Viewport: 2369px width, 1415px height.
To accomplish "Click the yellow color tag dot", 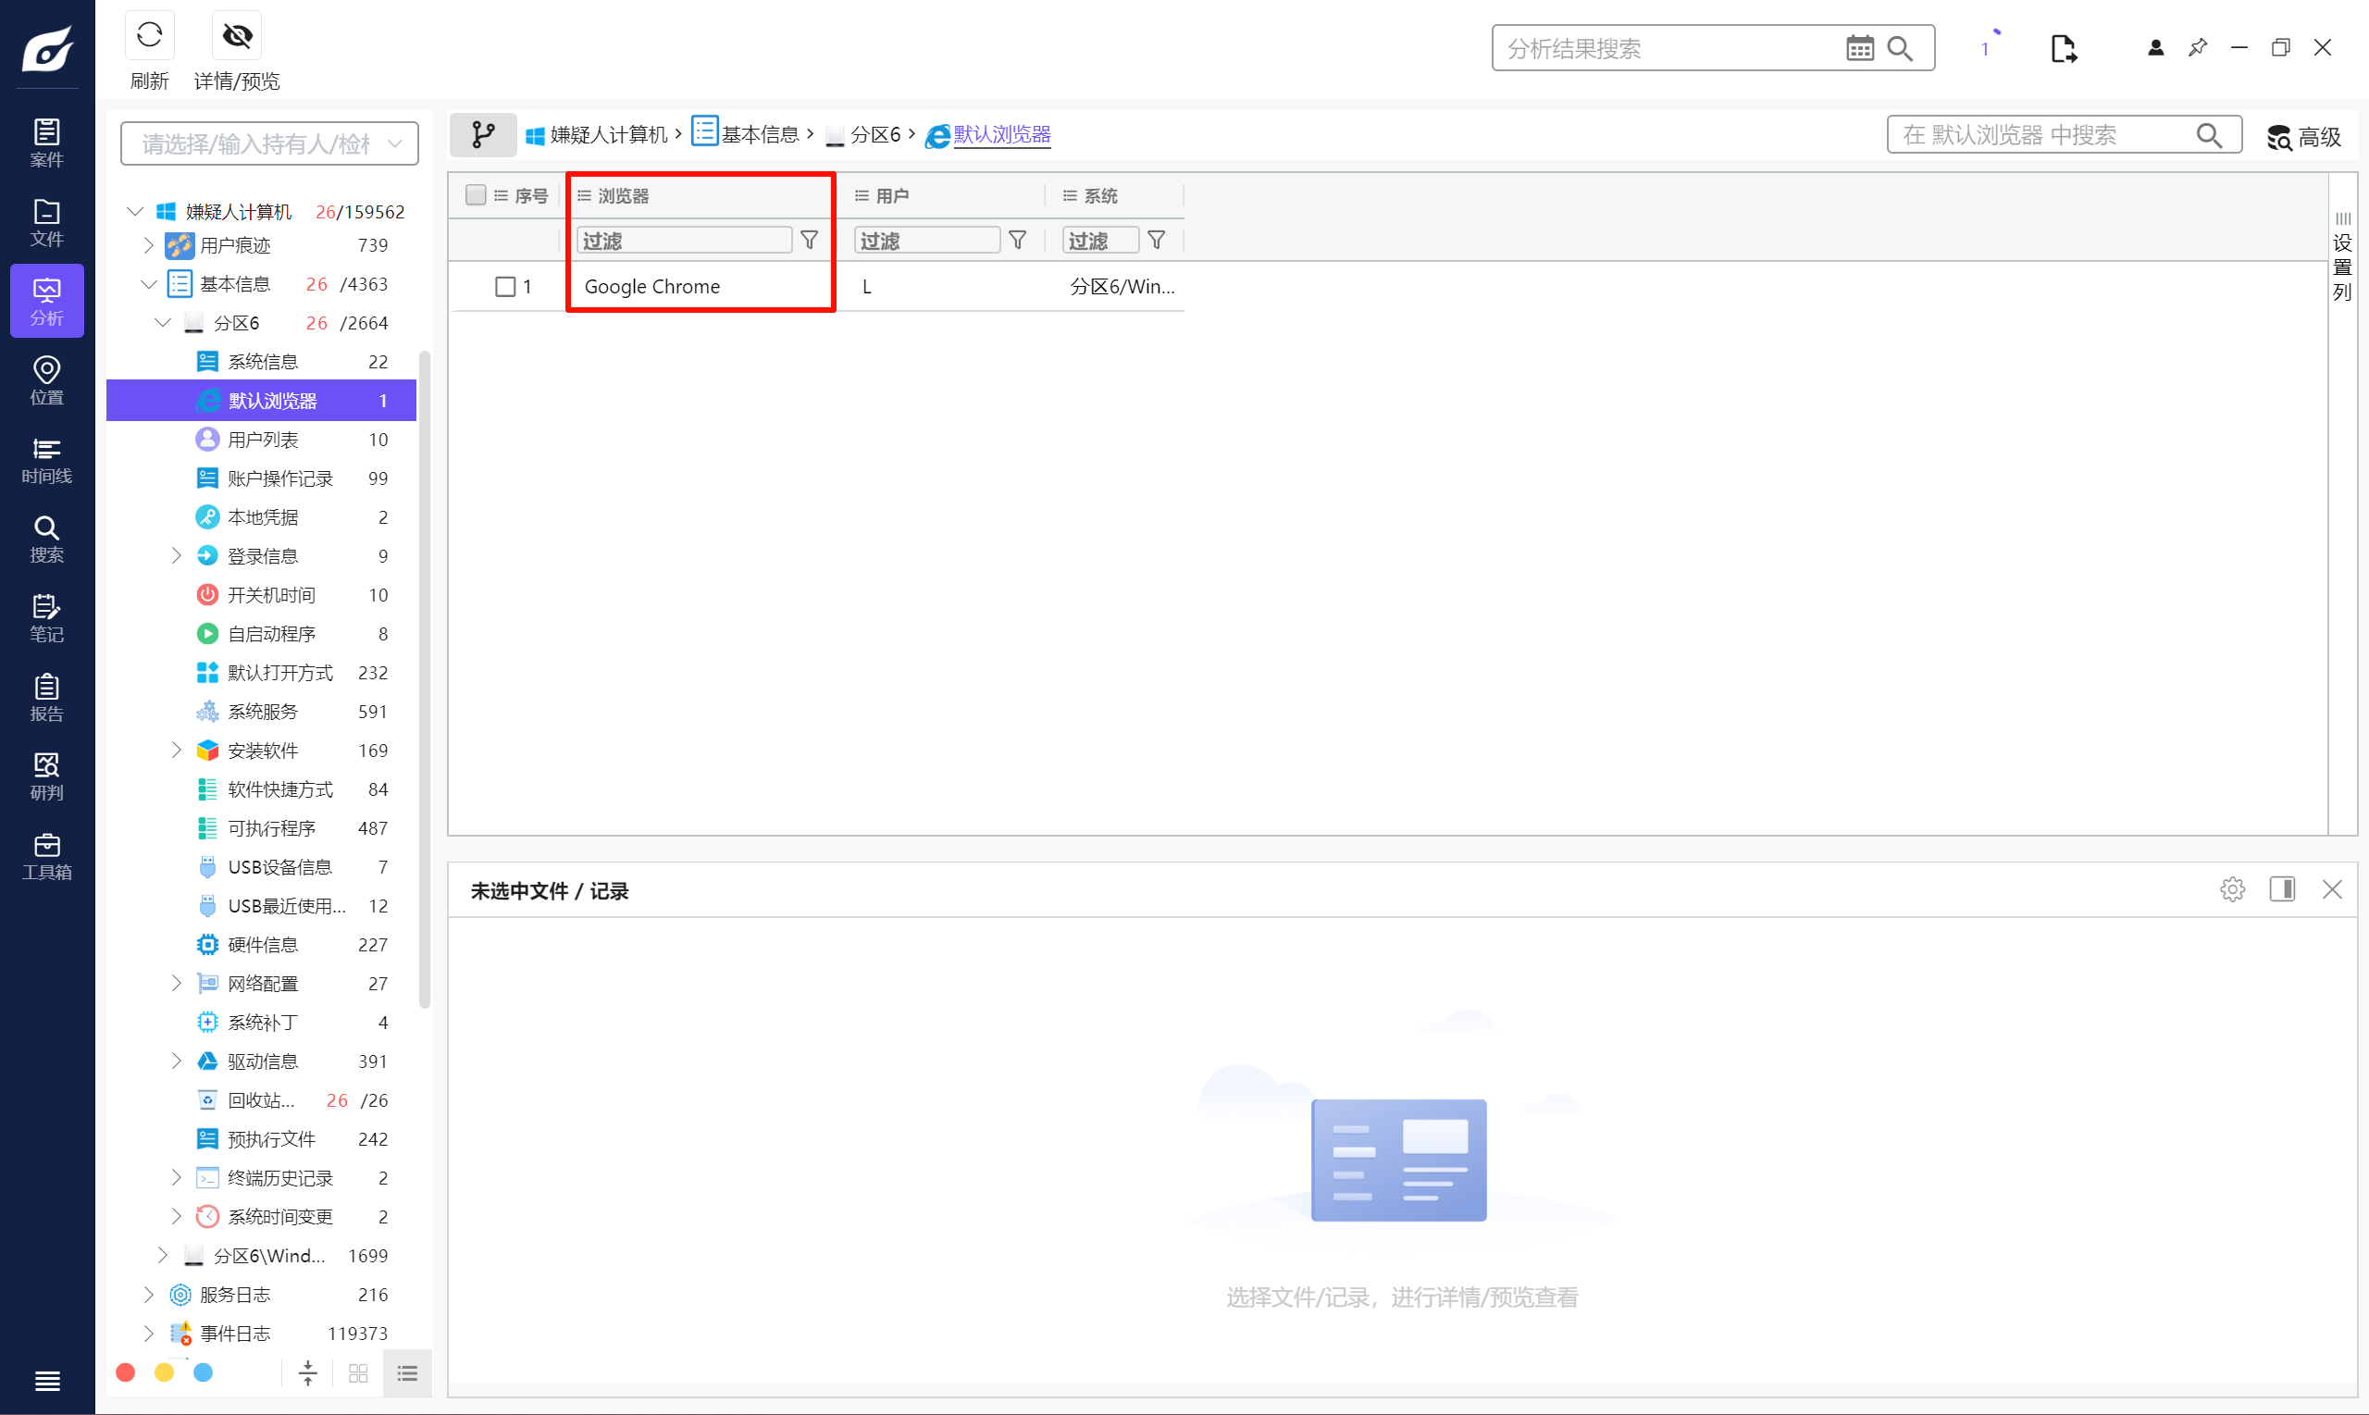I will pyautogui.click(x=164, y=1372).
